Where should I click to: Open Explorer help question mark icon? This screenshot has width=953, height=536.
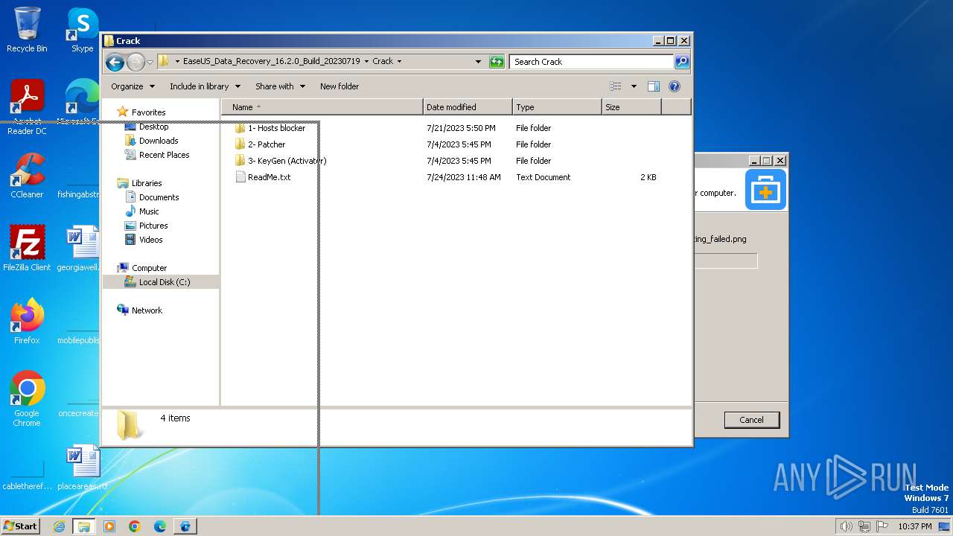pyautogui.click(x=675, y=86)
